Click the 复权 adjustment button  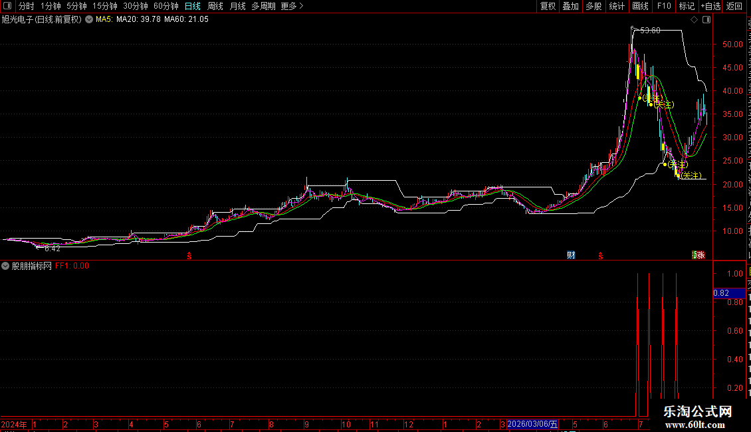point(548,6)
